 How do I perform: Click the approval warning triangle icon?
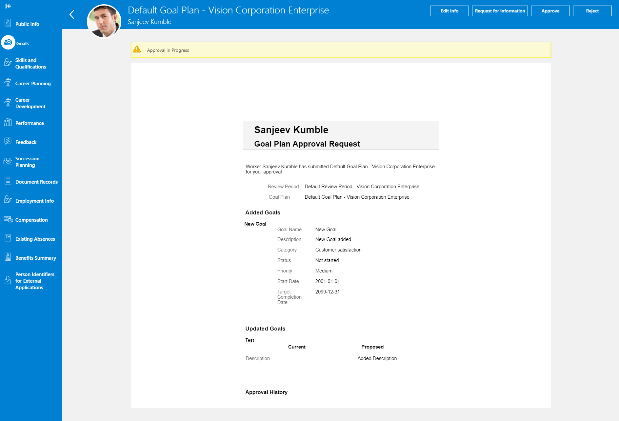(x=137, y=50)
